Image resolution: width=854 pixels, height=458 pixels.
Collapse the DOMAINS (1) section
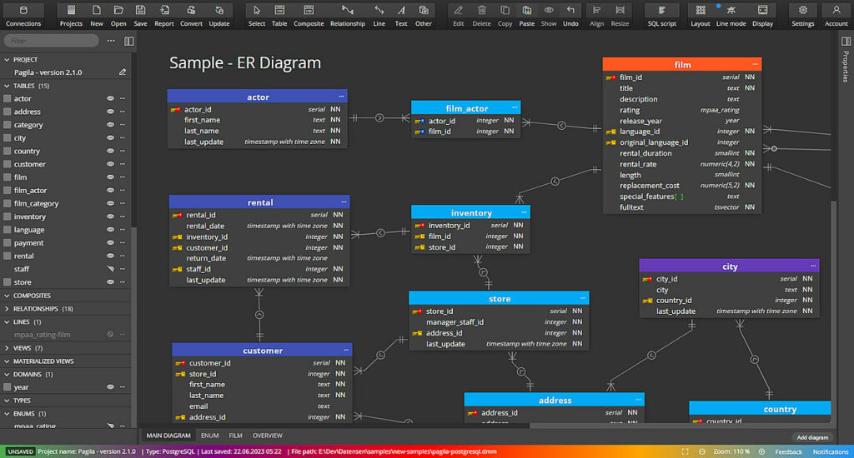point(7,374)
